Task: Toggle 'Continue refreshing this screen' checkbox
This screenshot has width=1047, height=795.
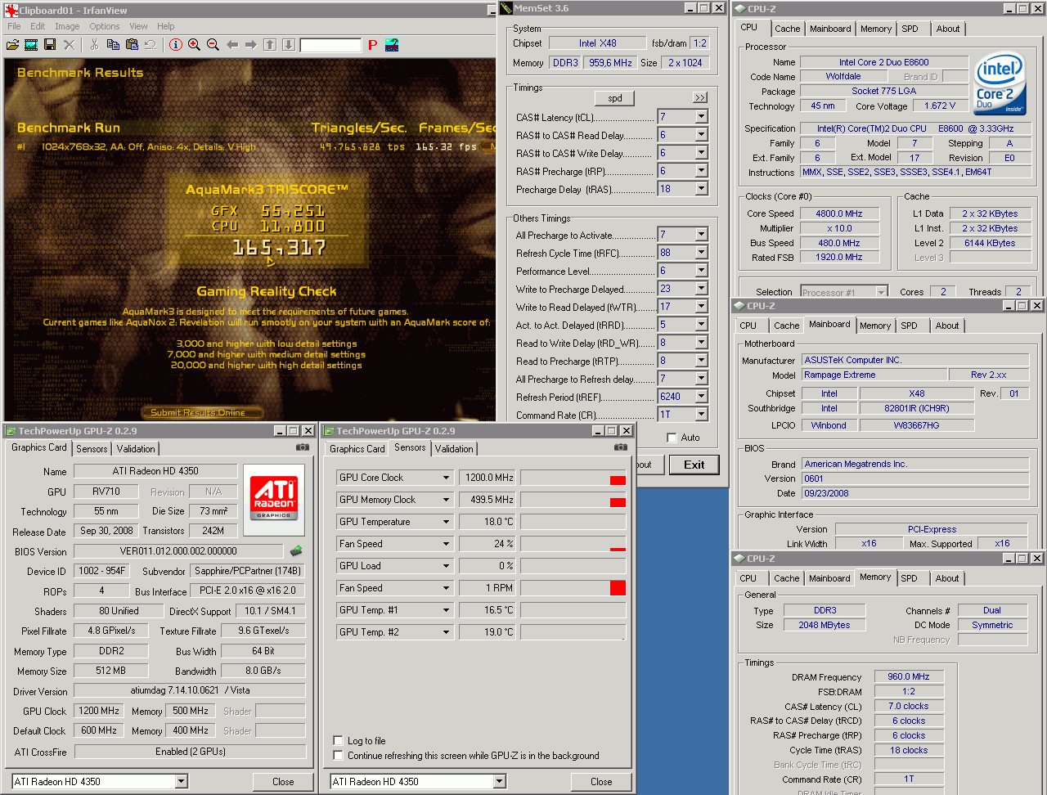Action: (338, 755)
